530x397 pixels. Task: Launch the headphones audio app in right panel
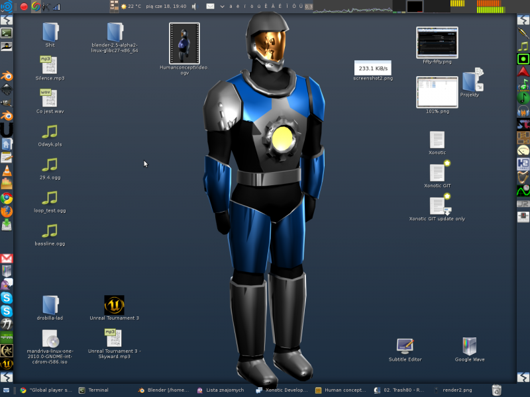tap(523, 111)
